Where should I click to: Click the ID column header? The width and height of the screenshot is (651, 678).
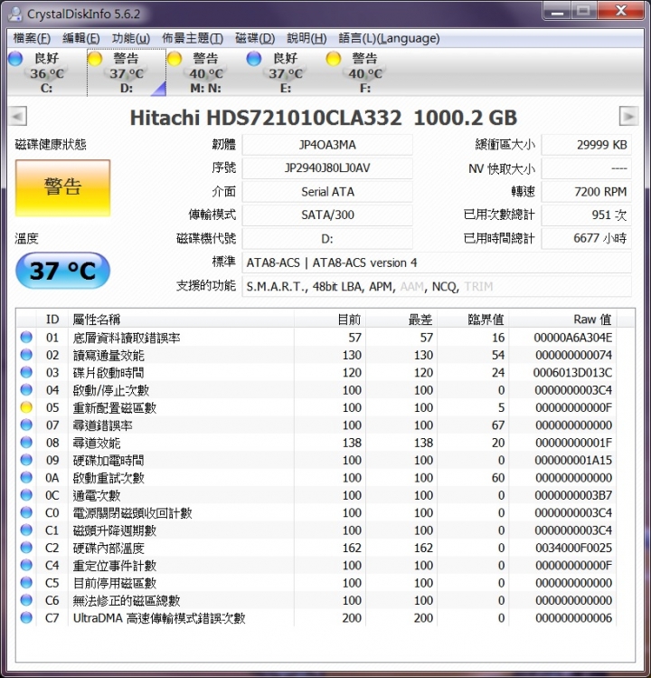52,320
